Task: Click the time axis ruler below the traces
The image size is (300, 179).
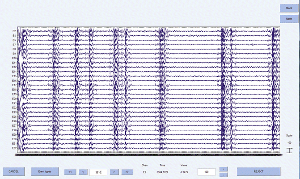Action: click(x=148, y=155)
